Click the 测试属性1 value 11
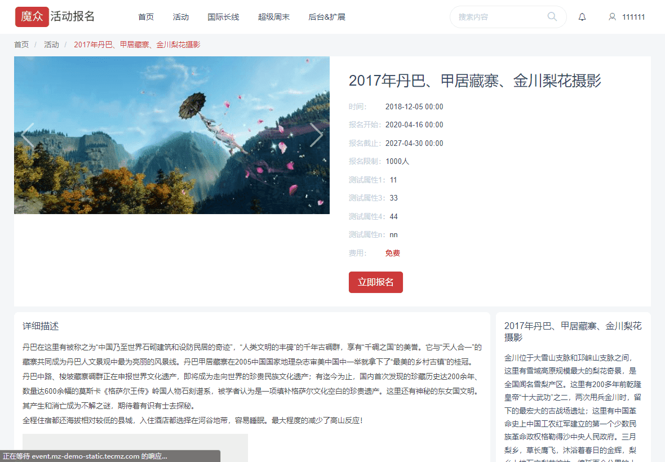This screenshot has height=462, width=665. click(x=393, y=180)
